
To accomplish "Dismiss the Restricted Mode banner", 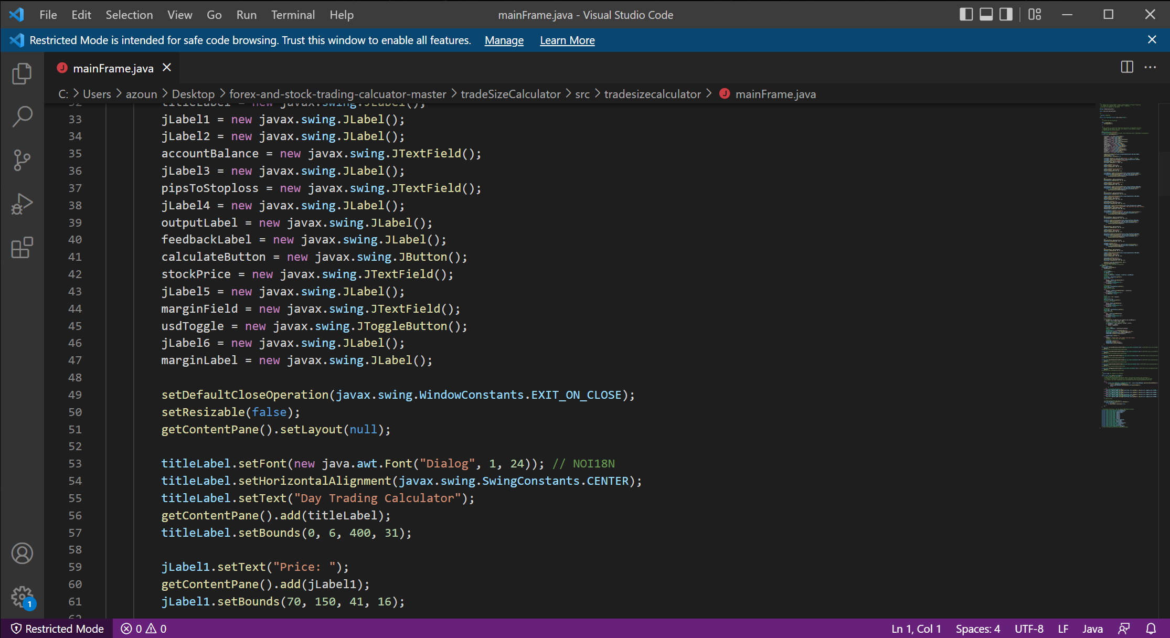I will [1152, 40].
